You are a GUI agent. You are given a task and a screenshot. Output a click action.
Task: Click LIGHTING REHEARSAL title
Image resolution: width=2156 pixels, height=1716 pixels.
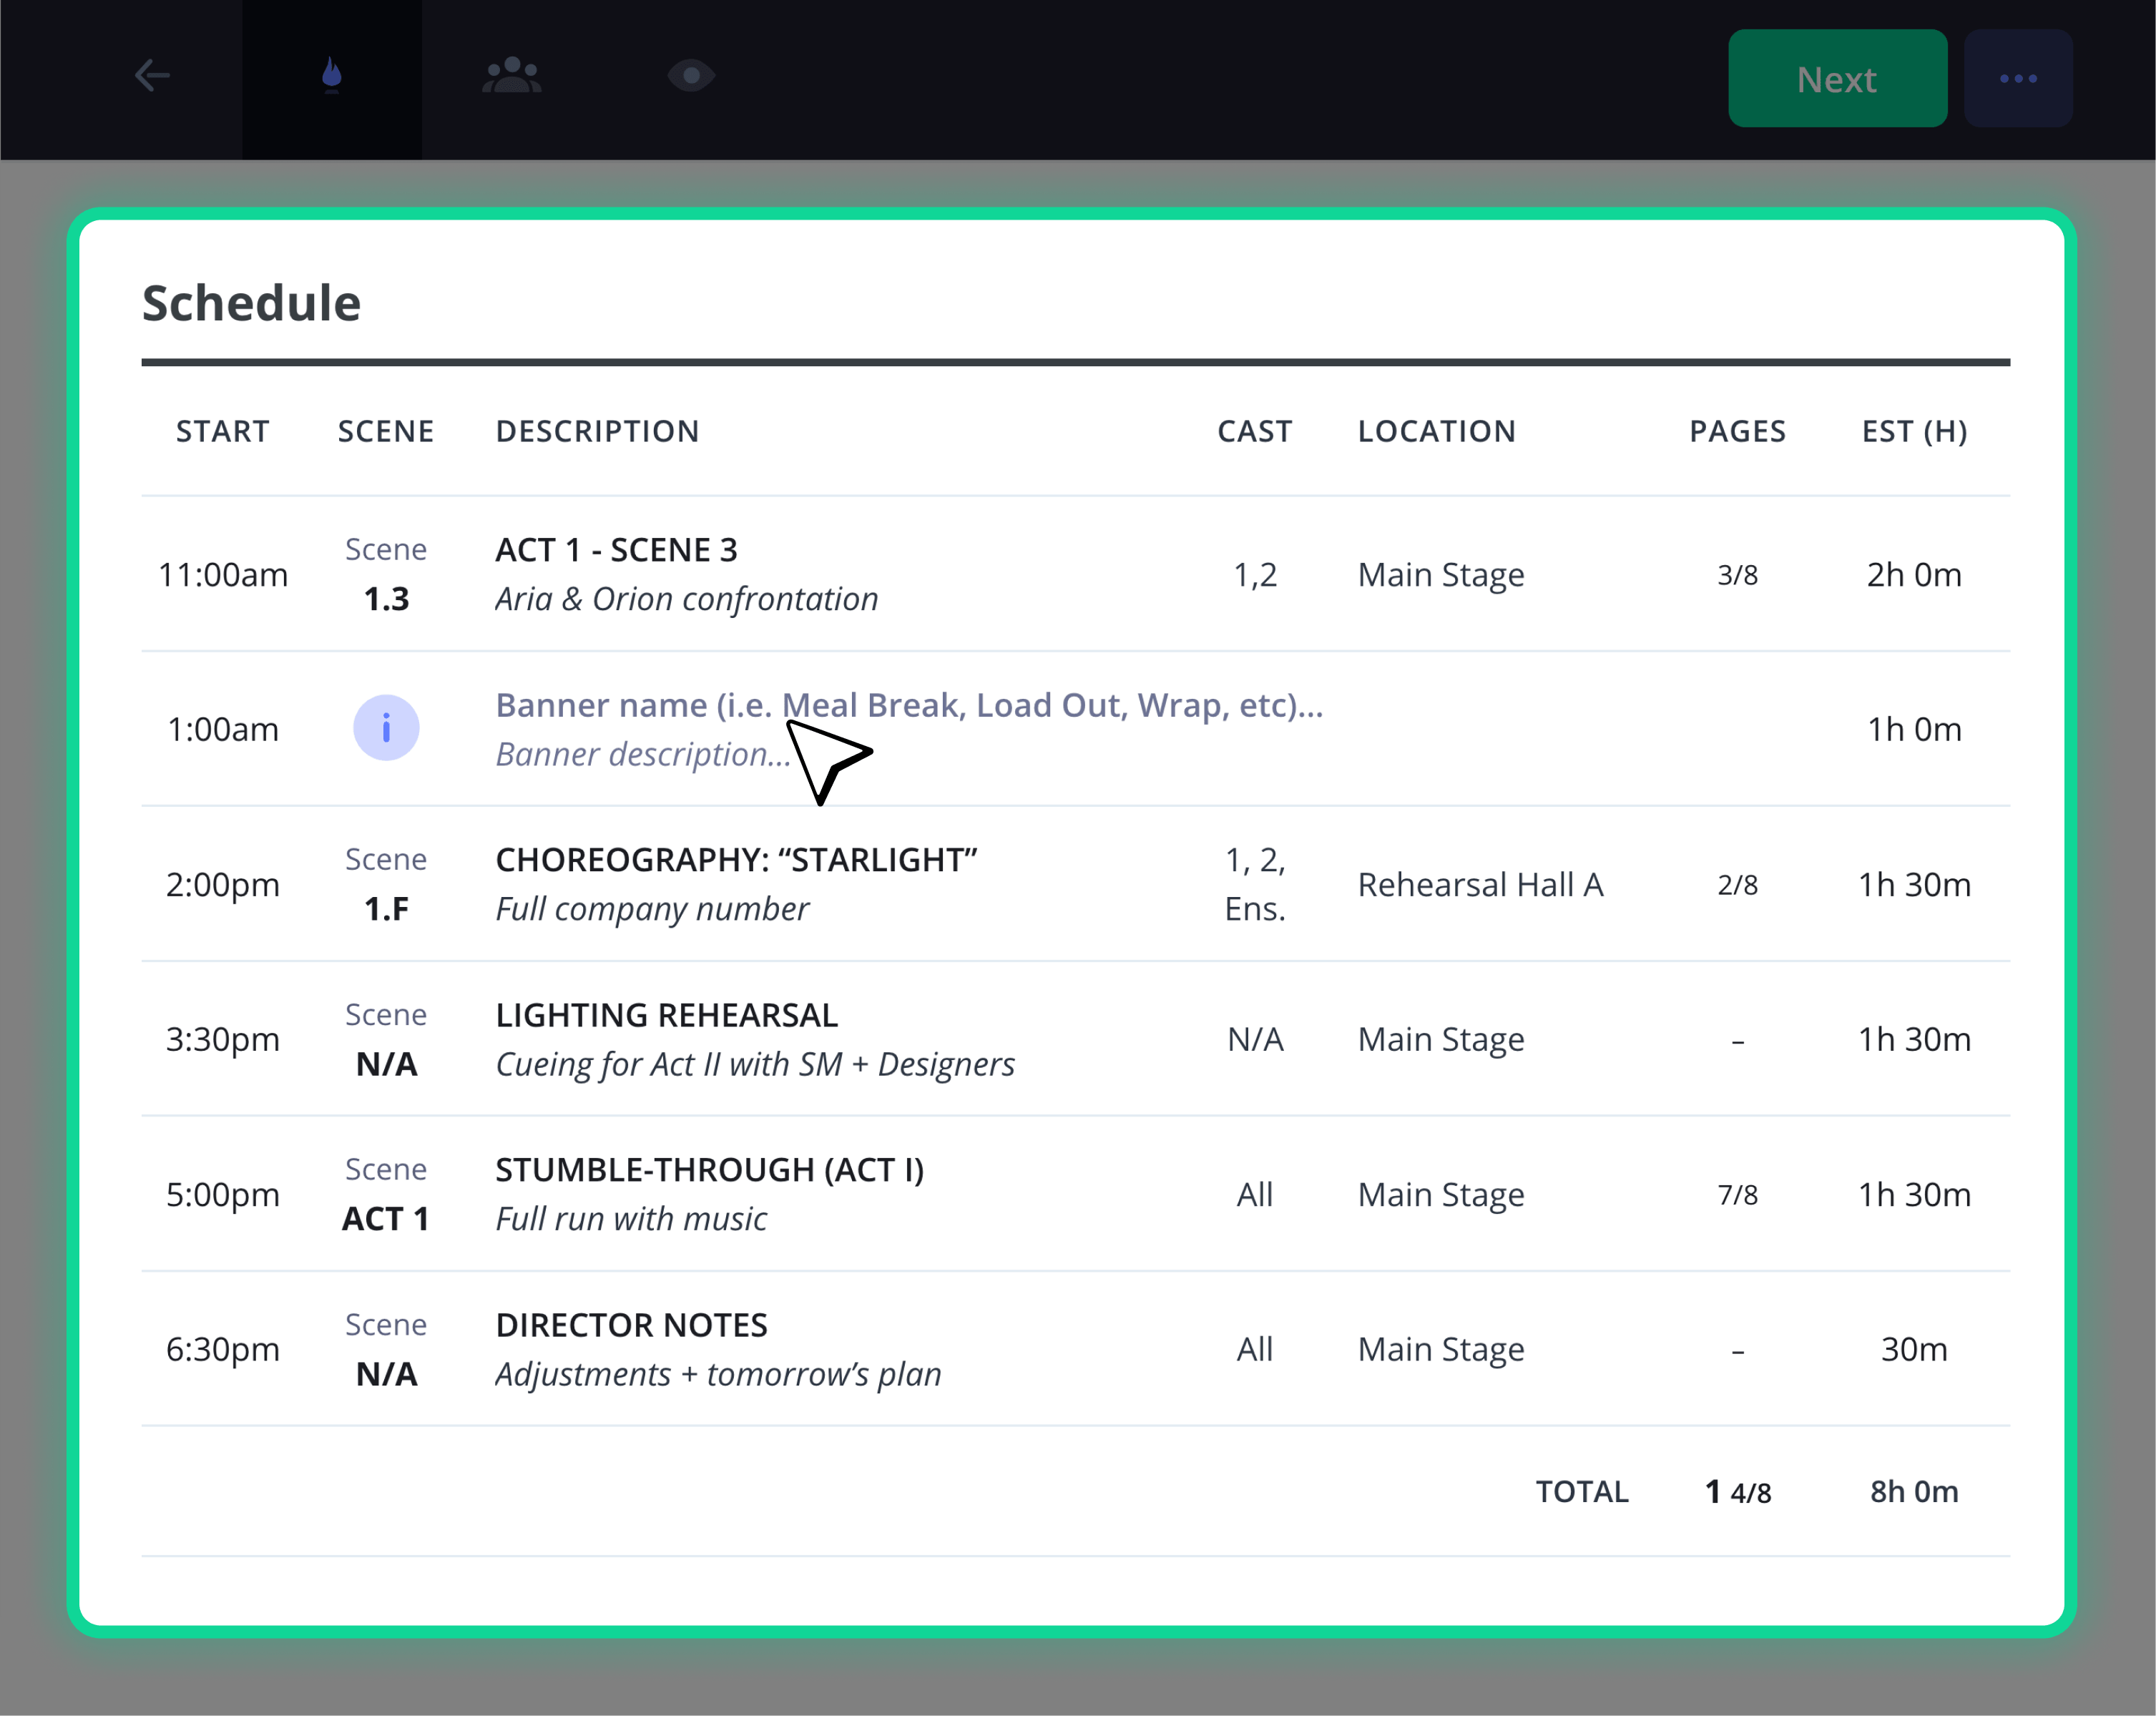pos(667,1015)
